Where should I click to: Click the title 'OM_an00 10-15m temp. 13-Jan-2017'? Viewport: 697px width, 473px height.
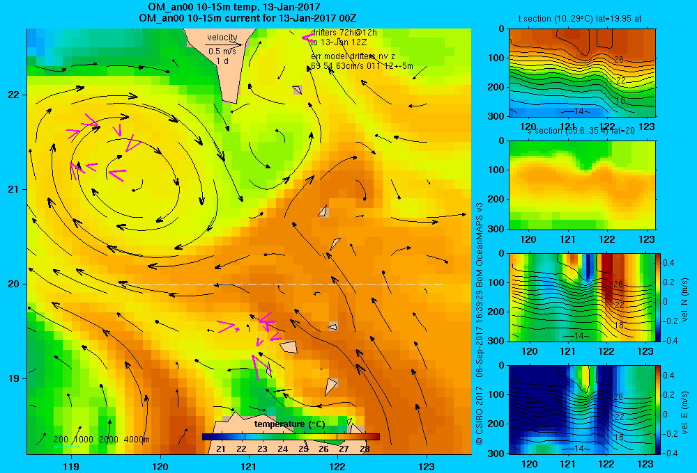233,7
